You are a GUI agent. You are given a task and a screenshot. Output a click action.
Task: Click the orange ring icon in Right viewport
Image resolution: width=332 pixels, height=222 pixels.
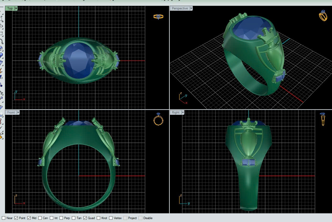coord(323,119)
